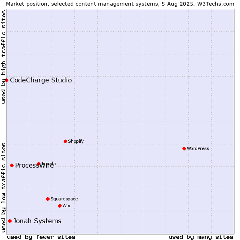Click the CodeCharge Studio red data point

(x=6, y=80)
